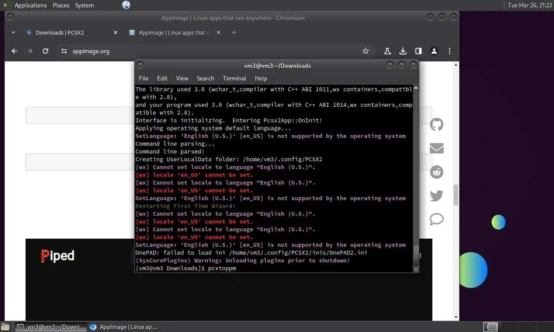The height and width of the screenshot is (332, 554).
Task: Click the 'OnePAD: failed to load ini' line
Action: coord(251,253)
